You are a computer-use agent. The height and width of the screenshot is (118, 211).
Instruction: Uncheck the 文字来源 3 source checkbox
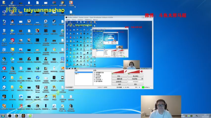point(95,79)
